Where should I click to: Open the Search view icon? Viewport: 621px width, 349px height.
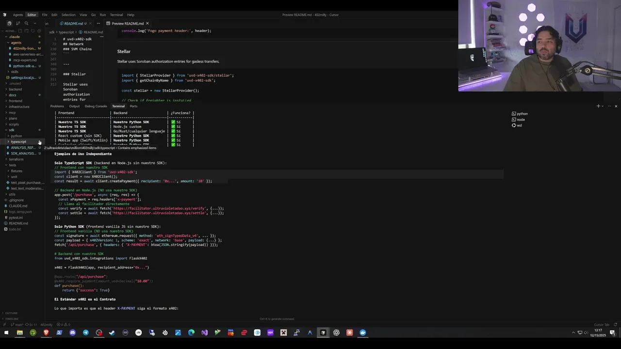click(x=26, y=23)
